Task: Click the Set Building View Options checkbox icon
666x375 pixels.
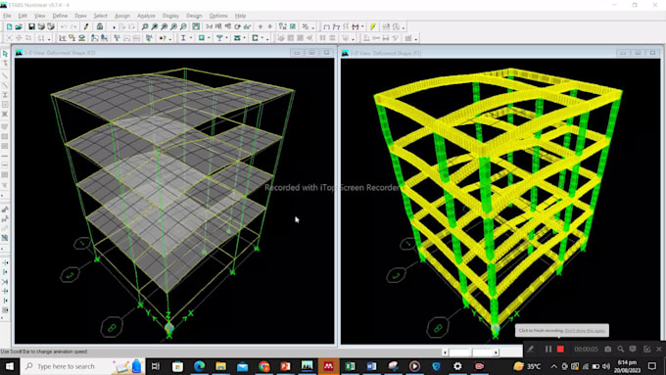Action: coord(293,26)
